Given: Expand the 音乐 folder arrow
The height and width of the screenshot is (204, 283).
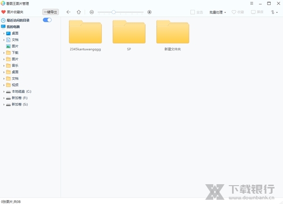Looking at the screenshot, I should [4, 66].
